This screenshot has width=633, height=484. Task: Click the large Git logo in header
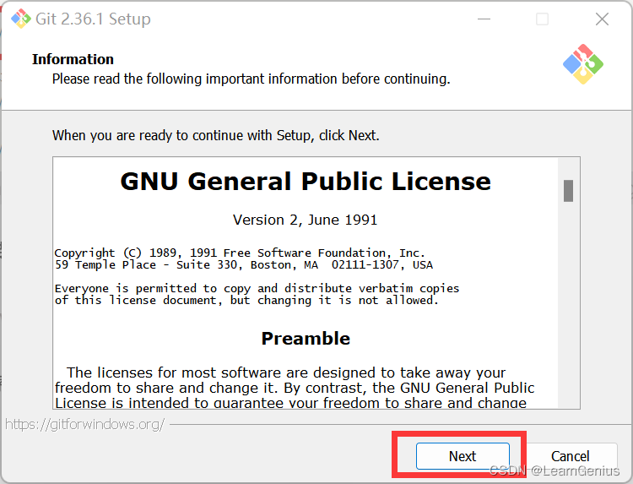pyautogui.click(x=583, y=64)
